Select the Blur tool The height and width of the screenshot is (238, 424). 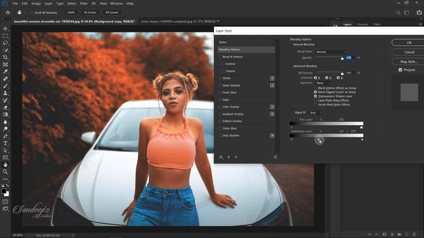pyautogui.click(x=5, y=122)
